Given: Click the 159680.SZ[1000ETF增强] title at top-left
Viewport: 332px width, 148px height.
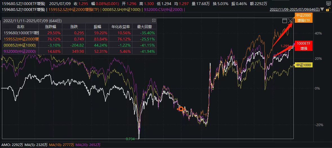Looking at the screenshot, I should point(23,4).
